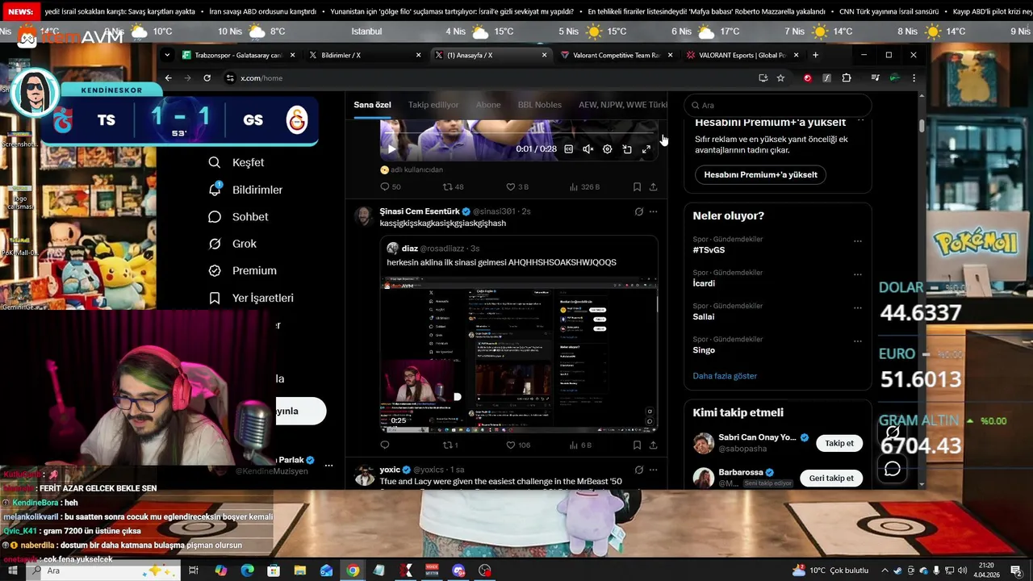
Task: Open the Chrome three-dot menu
Action: click(914, 78)
